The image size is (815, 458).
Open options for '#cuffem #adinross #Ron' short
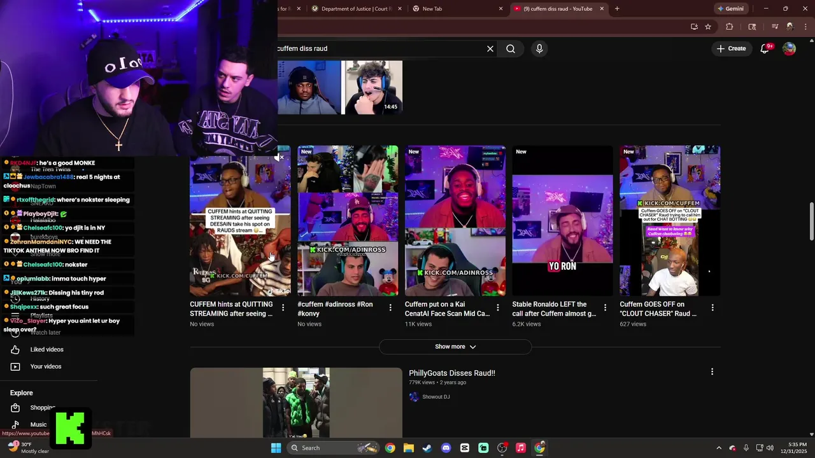pos(390,308)
